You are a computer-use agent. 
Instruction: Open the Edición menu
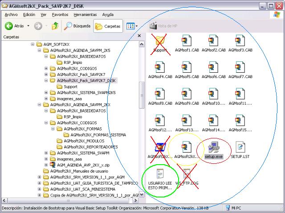(x=29, y=15)
